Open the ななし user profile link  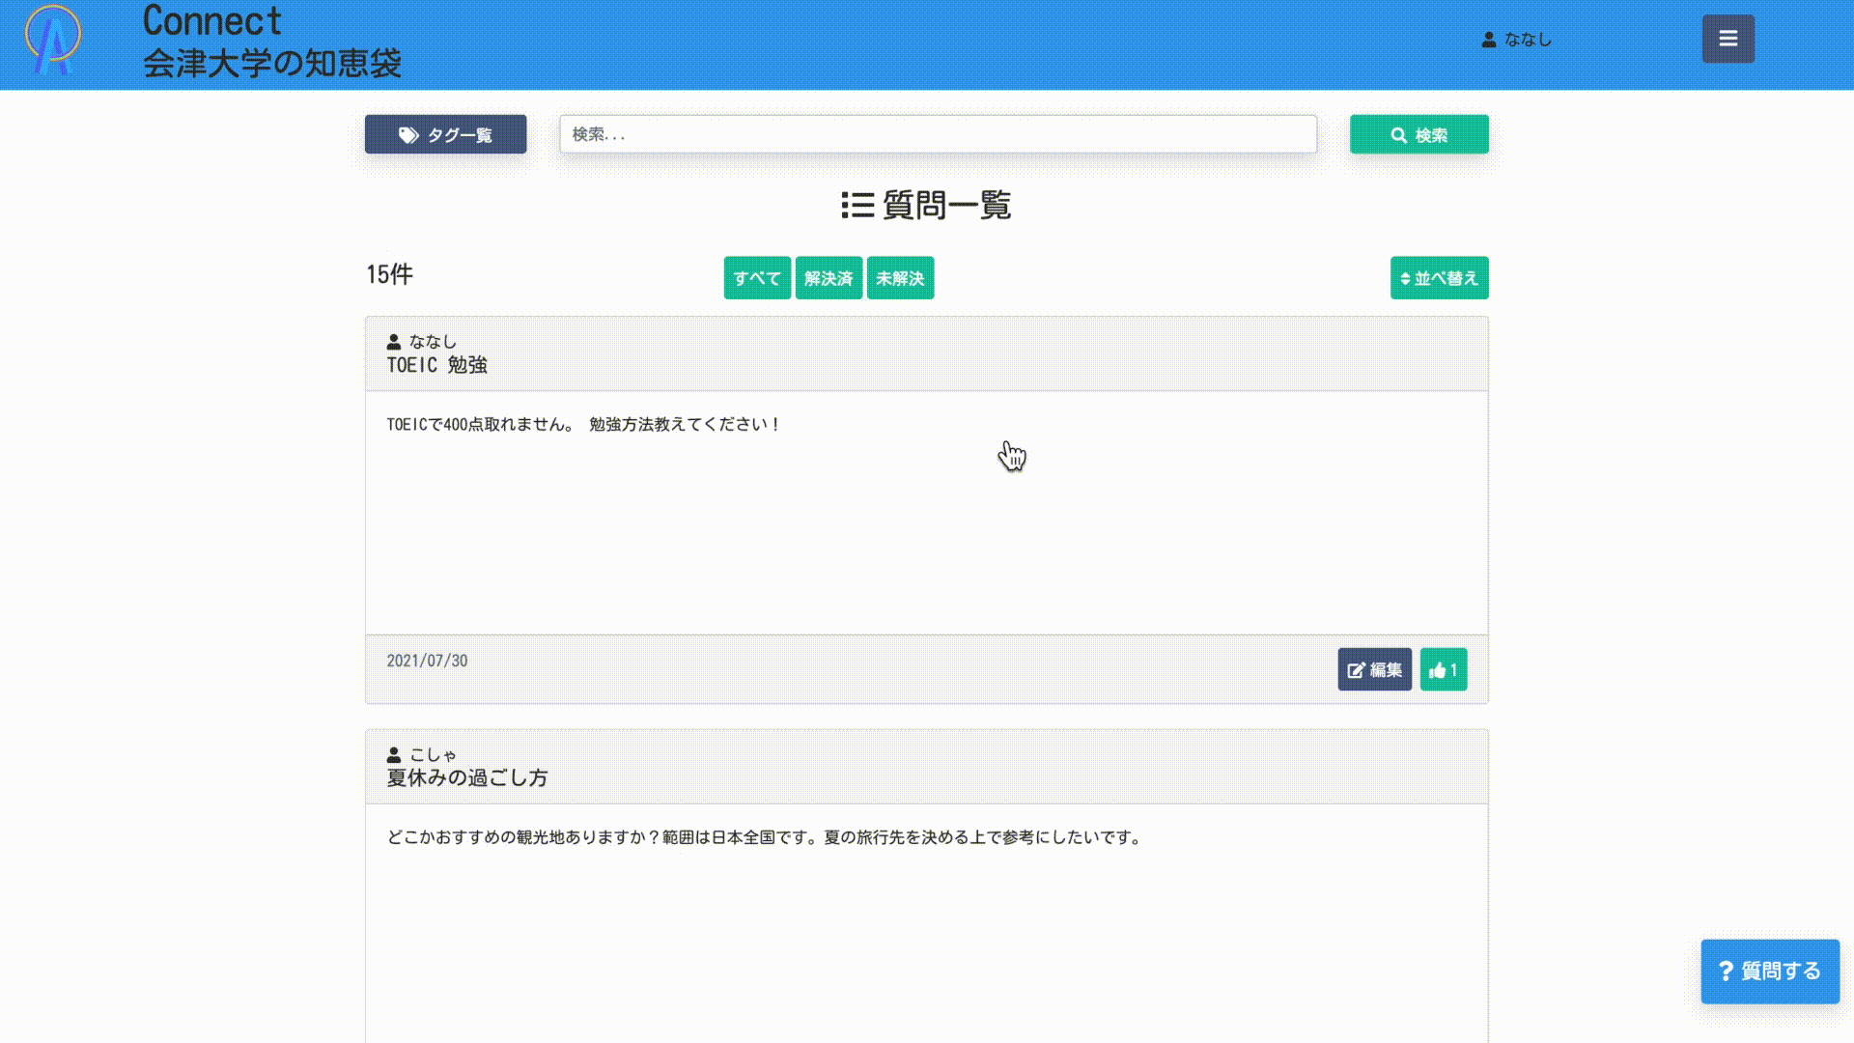(x=1517, y=40)
